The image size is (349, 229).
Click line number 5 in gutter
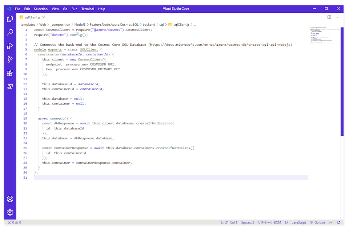pyautogui.click(x=26, y=50)
